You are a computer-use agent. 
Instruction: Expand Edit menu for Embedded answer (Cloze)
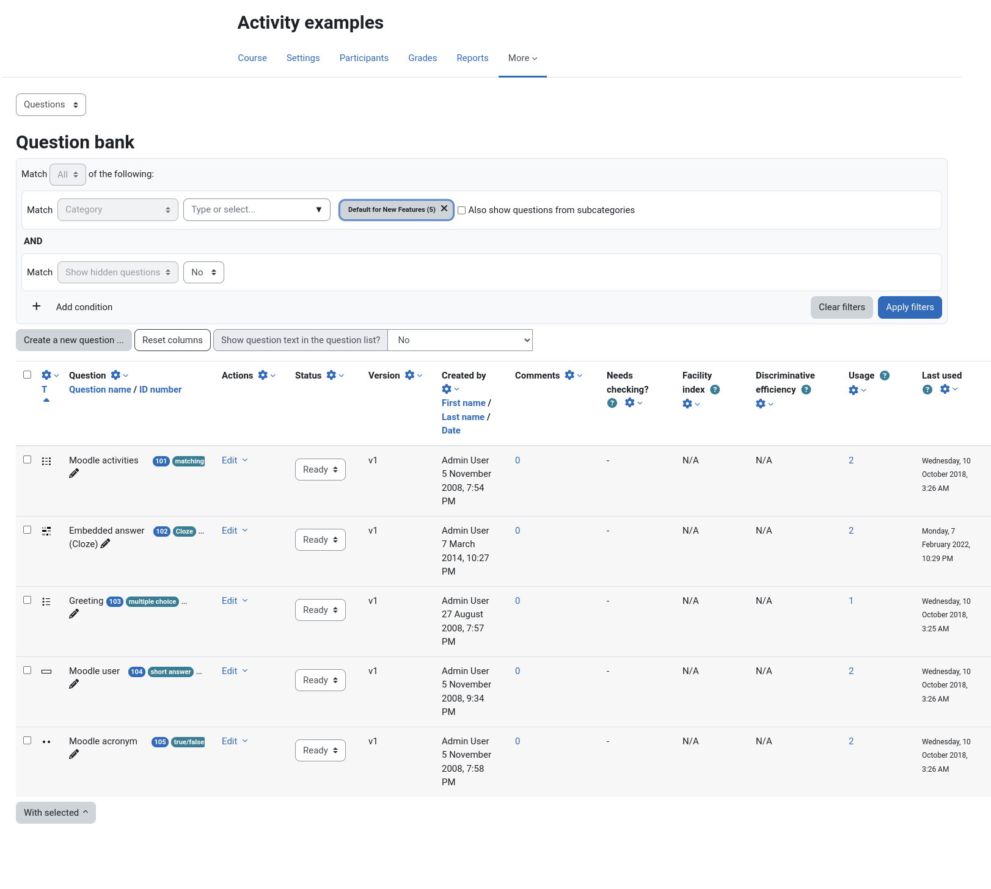coord(235,531)
